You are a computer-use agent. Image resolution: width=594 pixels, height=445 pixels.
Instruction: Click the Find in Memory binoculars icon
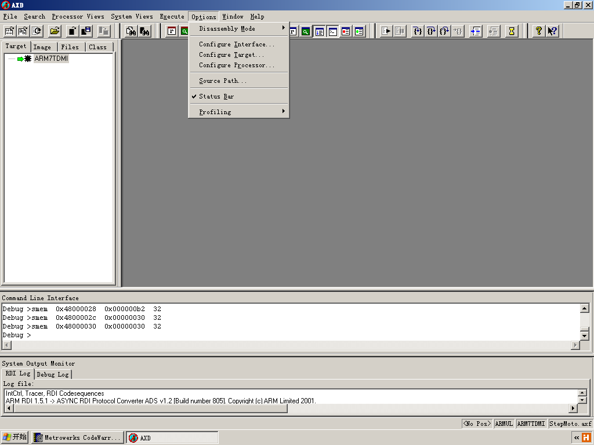point(144,31)
